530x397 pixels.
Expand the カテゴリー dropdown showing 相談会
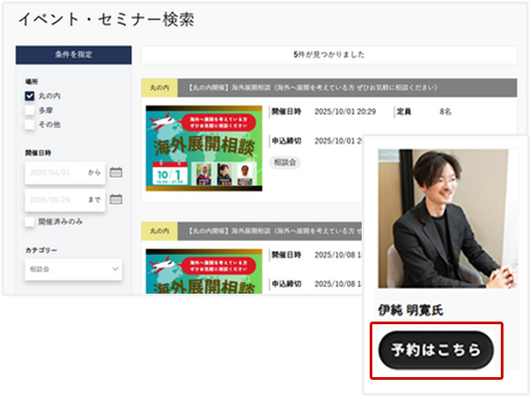pos(74,269)
